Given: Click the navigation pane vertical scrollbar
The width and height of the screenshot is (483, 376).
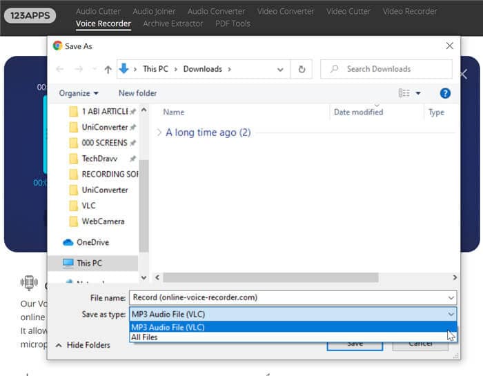Looking at the screenshot, I should point(144,206).
